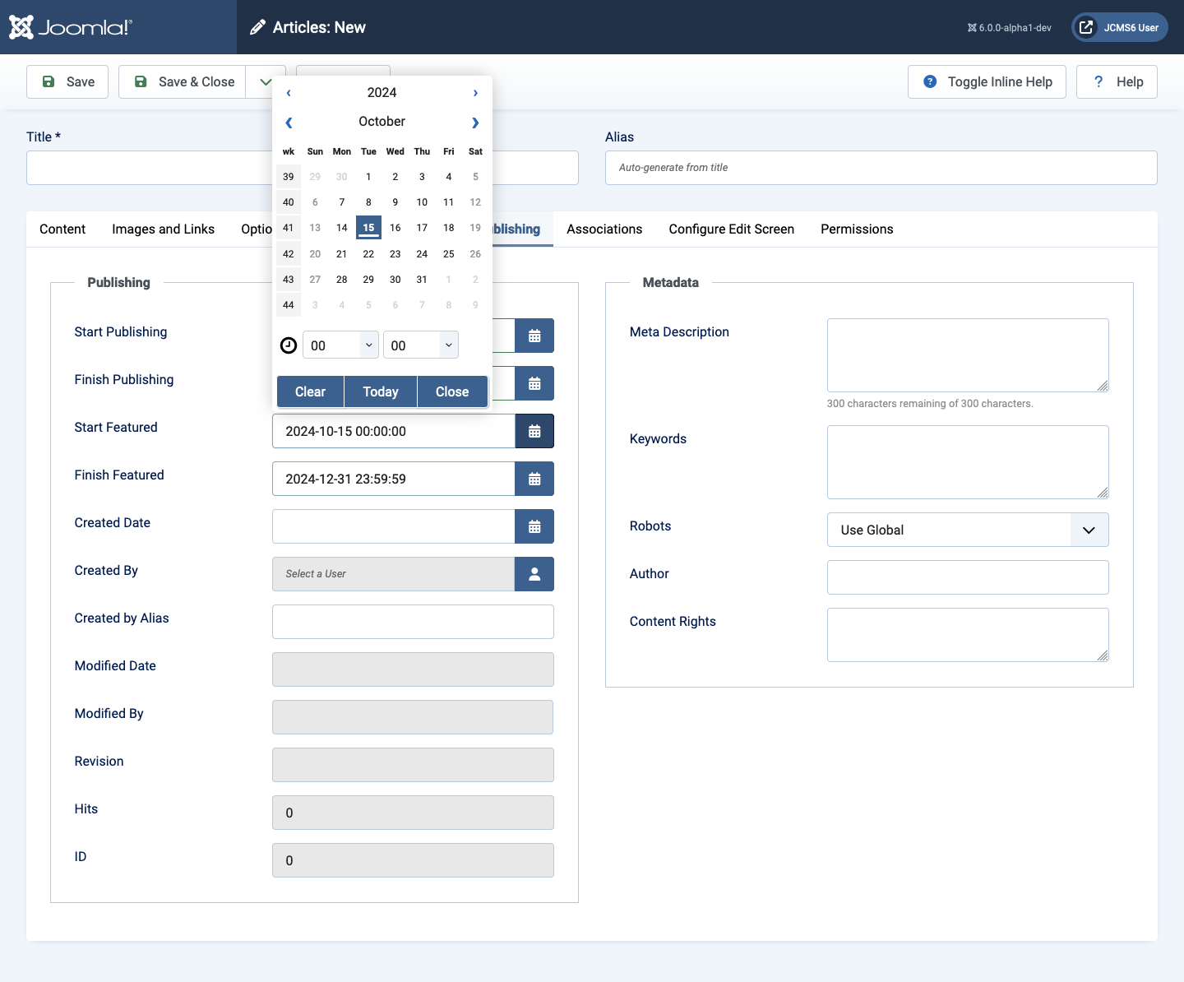Open the Created Date calendar picker

[x=534, y=526]
